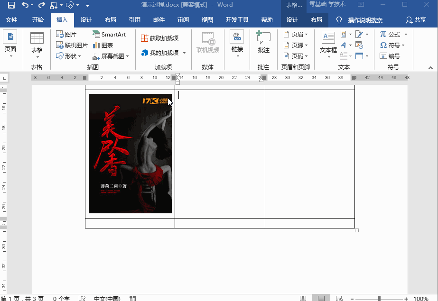Click the signature line icon
The image size is (438, 301).
(x=359, y=34)
